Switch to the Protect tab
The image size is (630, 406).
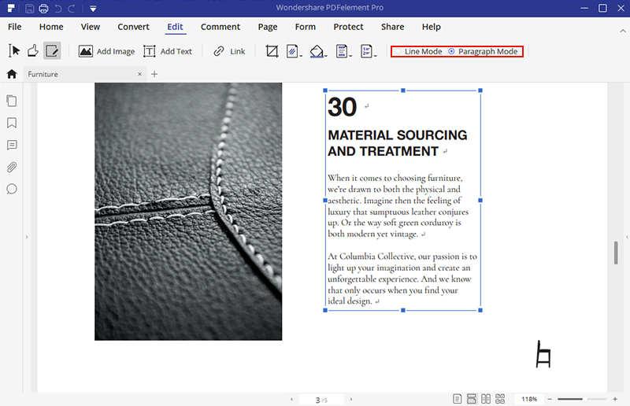tap(348, 27)
